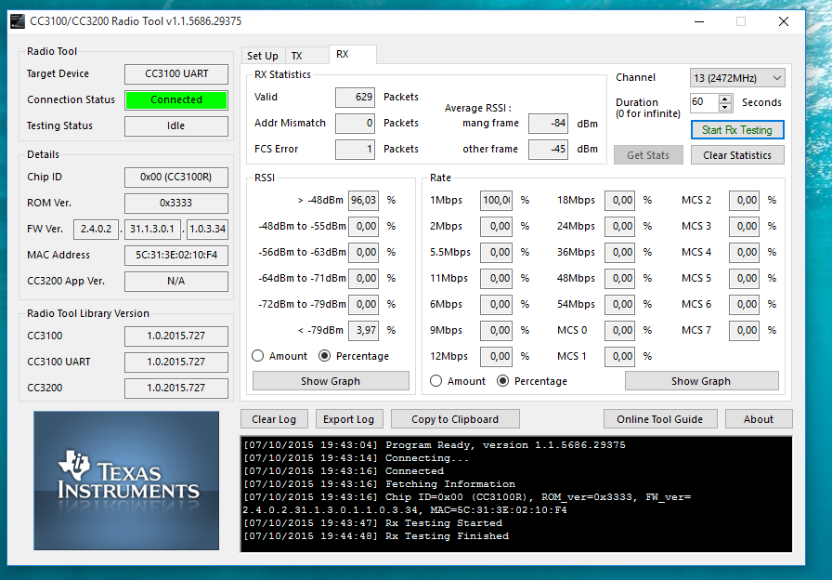832x580 pixels.
Task: Clear the log output
Action: pyautogui.click(x=274, y=419)
